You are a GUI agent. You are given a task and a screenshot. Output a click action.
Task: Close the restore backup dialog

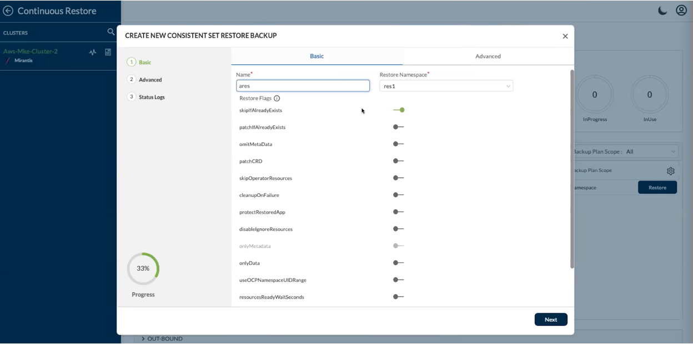[x=565, y=36]
